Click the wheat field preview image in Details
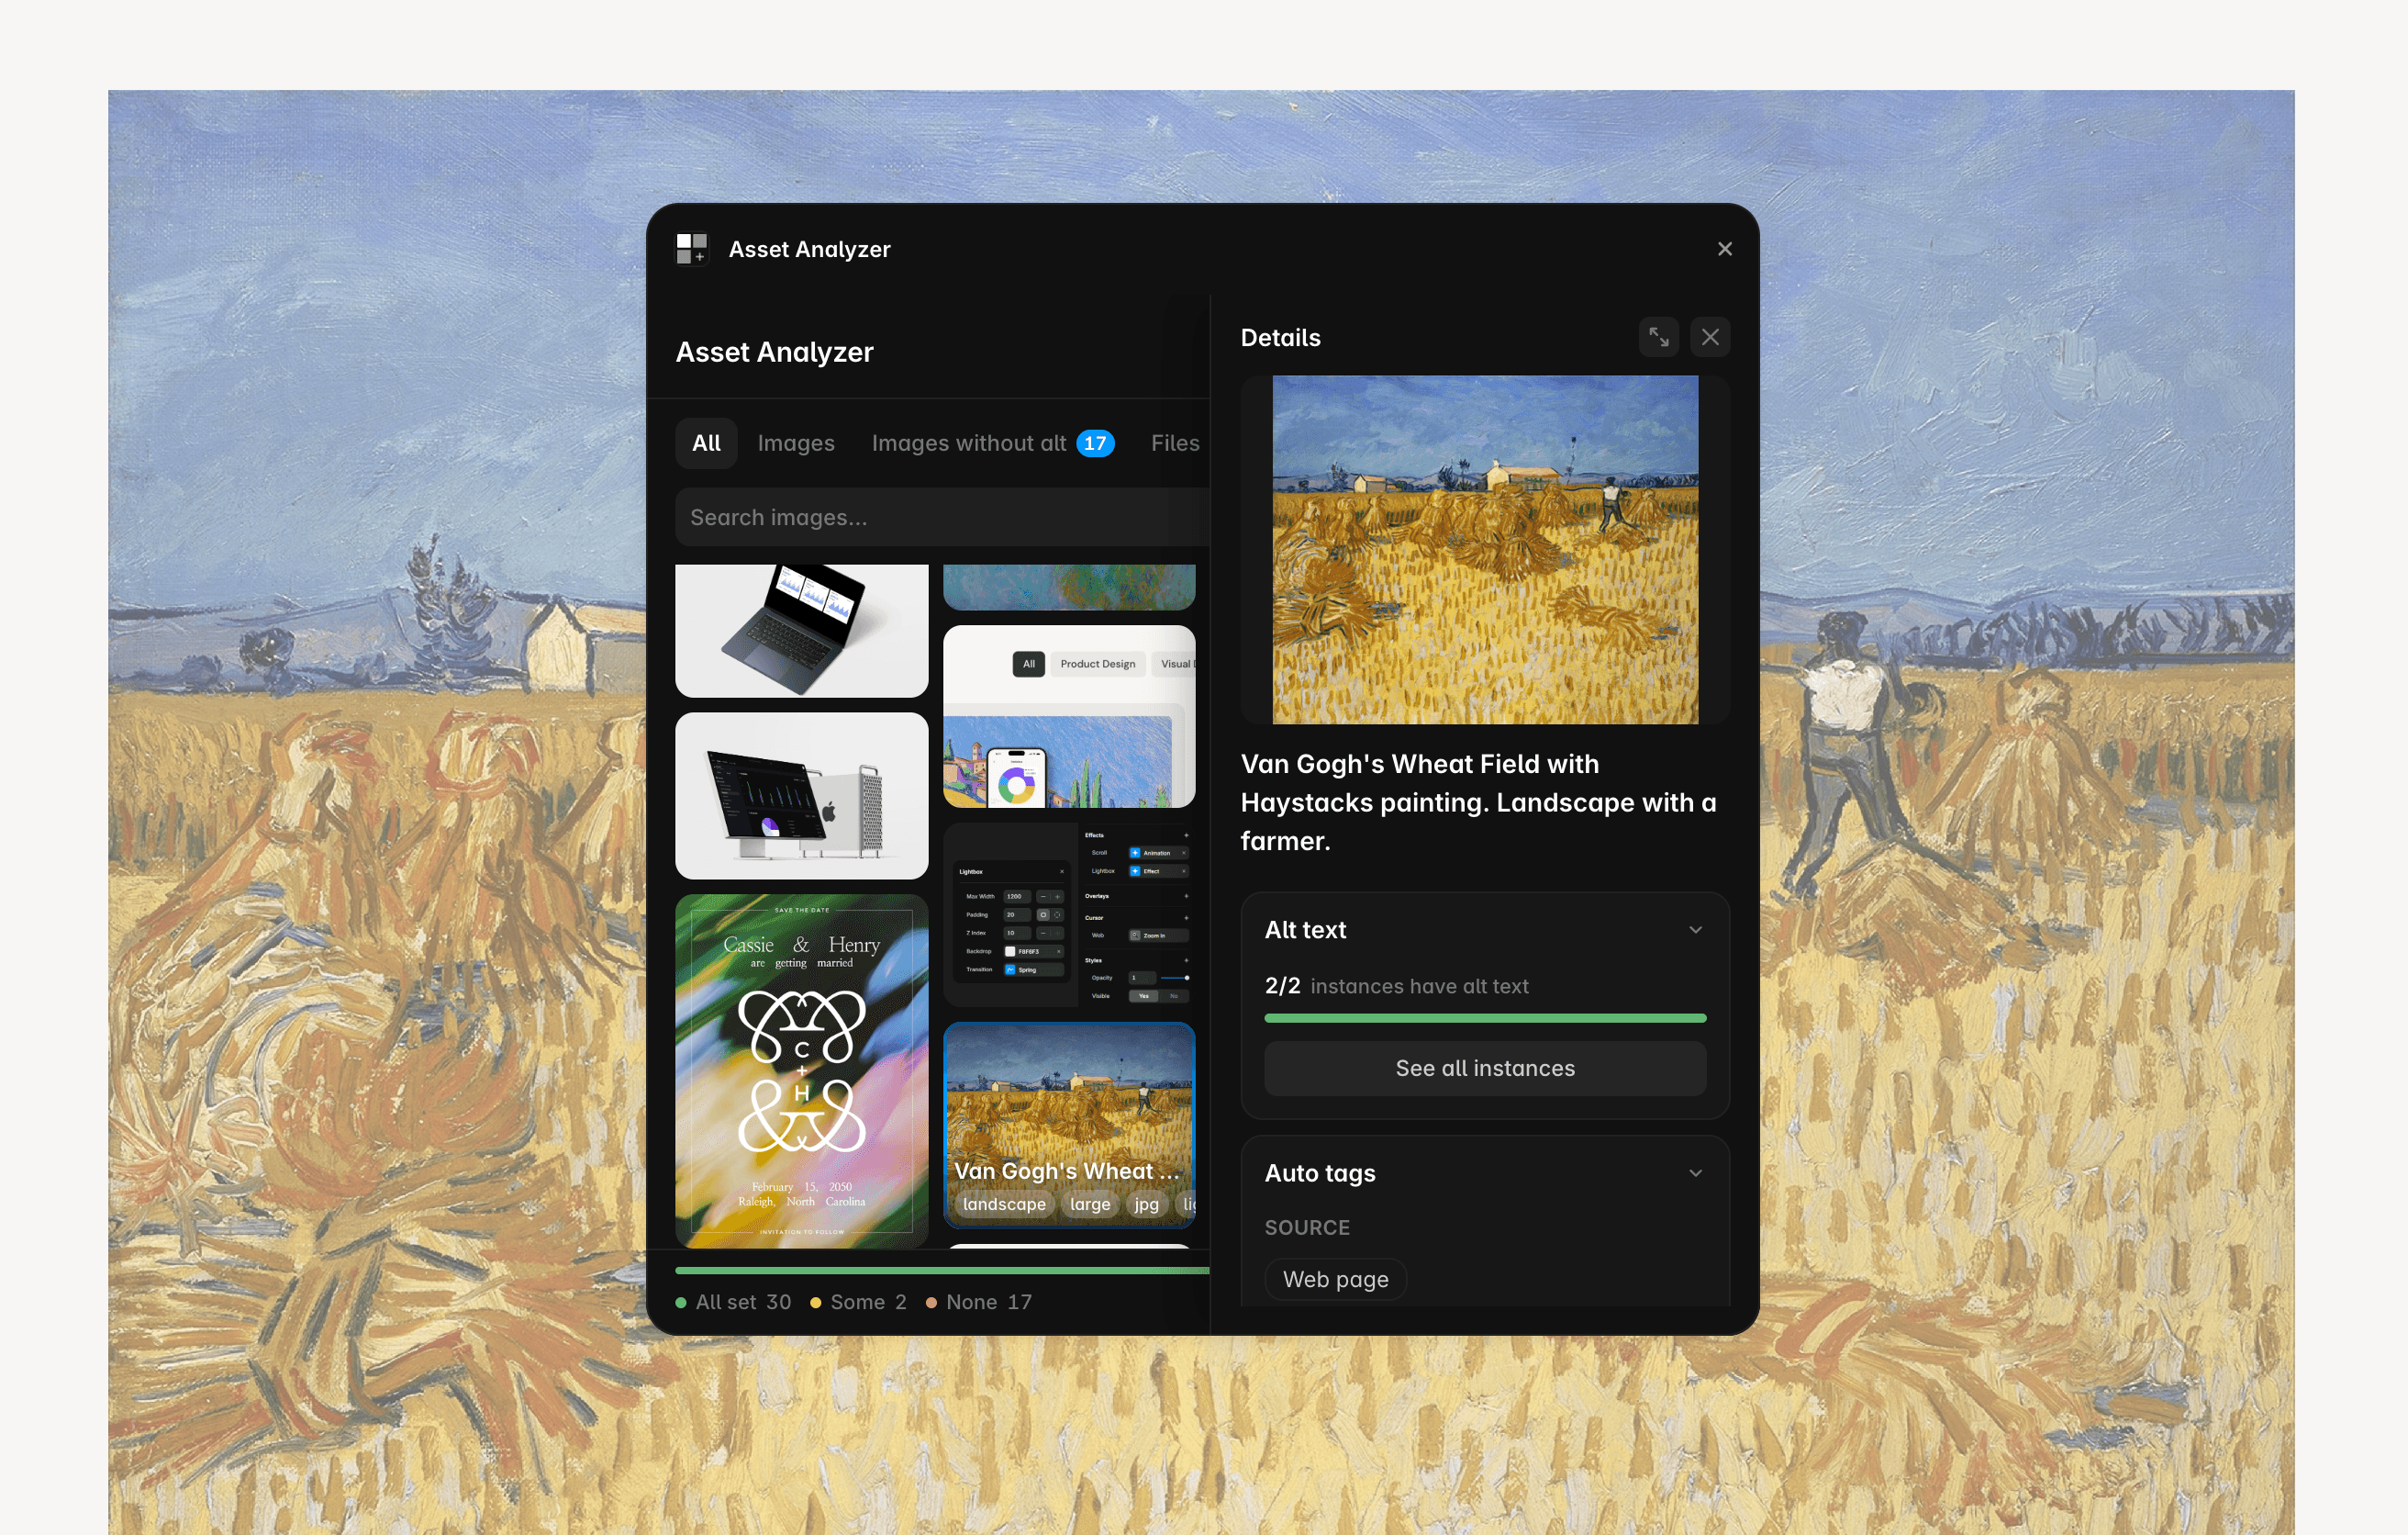This screenshot has height=1535, width=2408. (1485, 549)
